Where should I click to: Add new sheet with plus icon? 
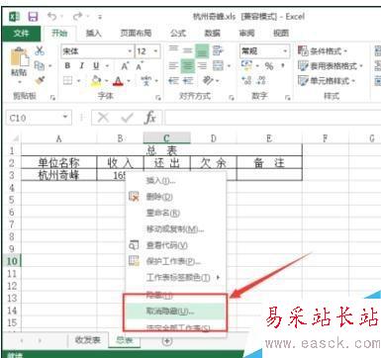click(167, 341)
